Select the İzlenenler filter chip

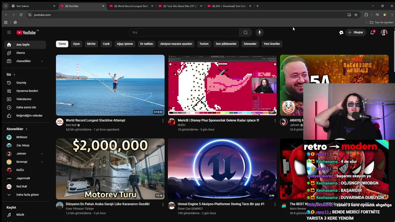click(250, 44)
